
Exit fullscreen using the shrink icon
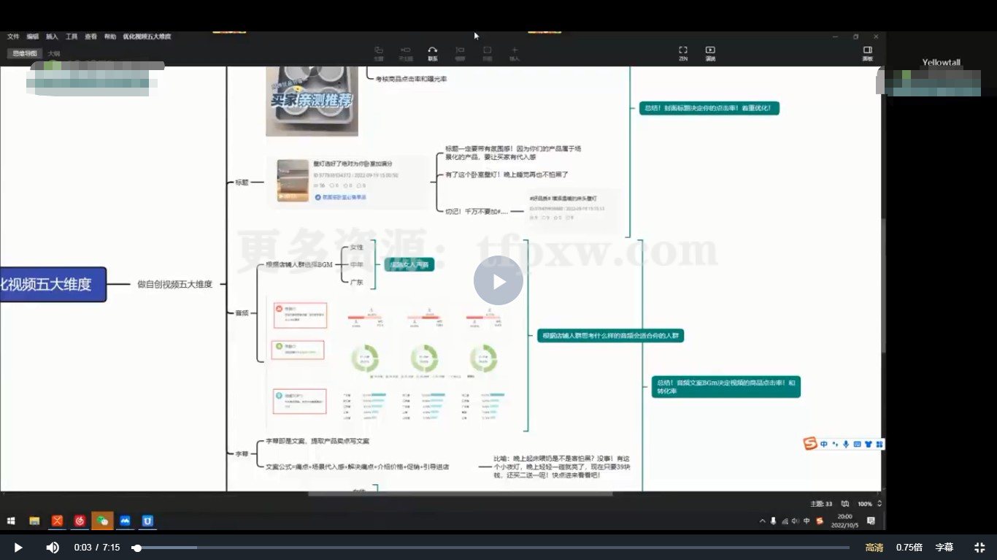point(979,548)
